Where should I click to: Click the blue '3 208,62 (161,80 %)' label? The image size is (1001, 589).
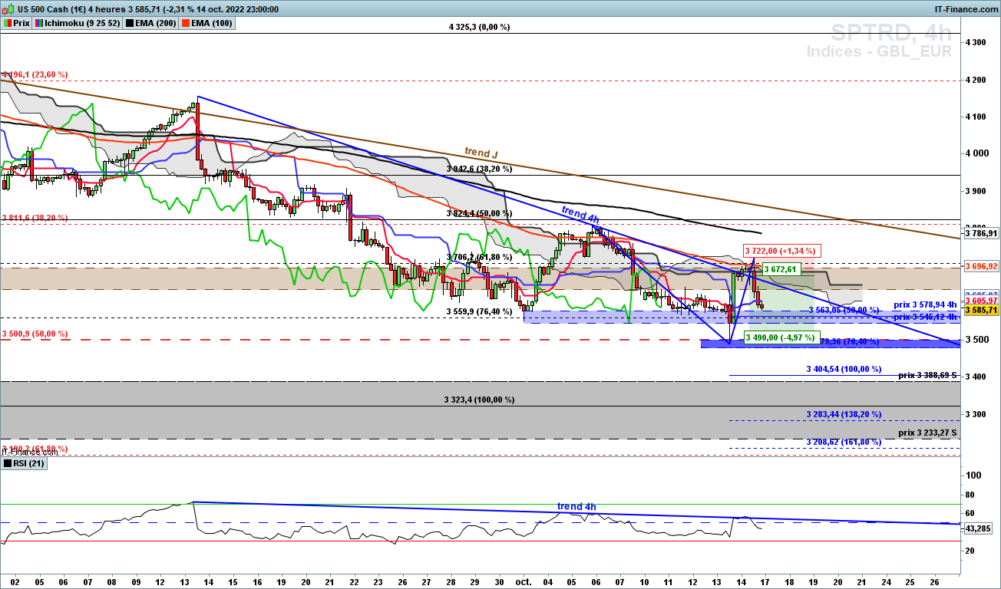[x=844, y=443]
